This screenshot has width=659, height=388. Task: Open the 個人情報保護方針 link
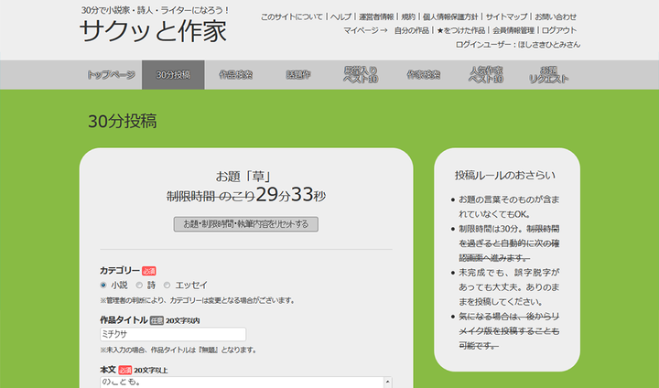450,16
